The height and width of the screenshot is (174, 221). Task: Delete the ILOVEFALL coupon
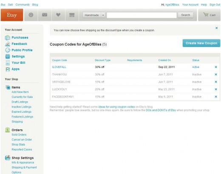click(216, 67)
